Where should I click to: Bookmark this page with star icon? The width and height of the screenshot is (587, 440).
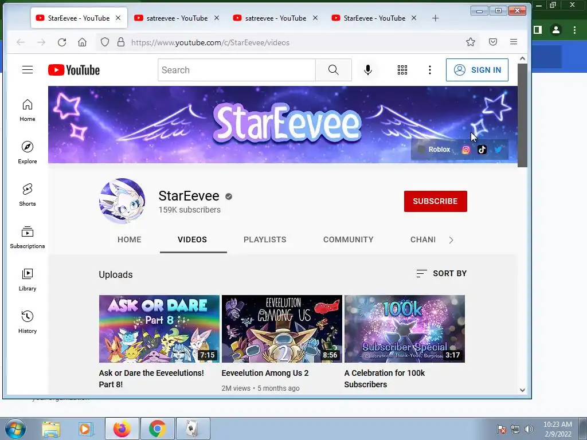(x=471, y=42)
